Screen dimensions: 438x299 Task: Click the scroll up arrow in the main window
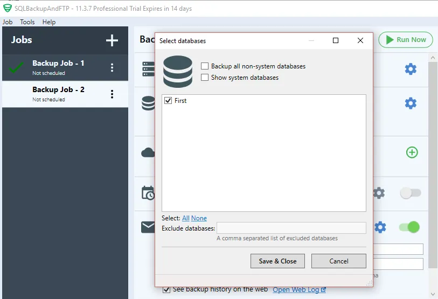point(433,58)
